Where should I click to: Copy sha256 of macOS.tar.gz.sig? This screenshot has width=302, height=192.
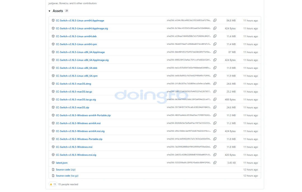point(215,99)
